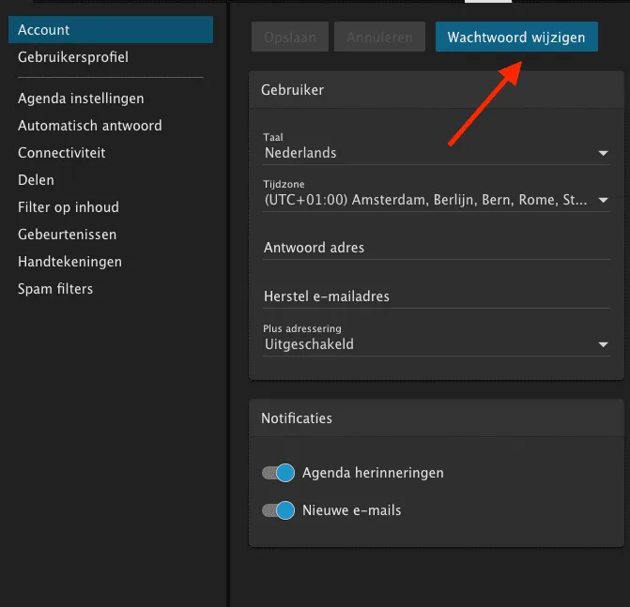Image resolution: width=630 pixels, height=607 pixels.
Task: Open Gebruikersprofiel in the sidebar
Action: pos(73,57)
